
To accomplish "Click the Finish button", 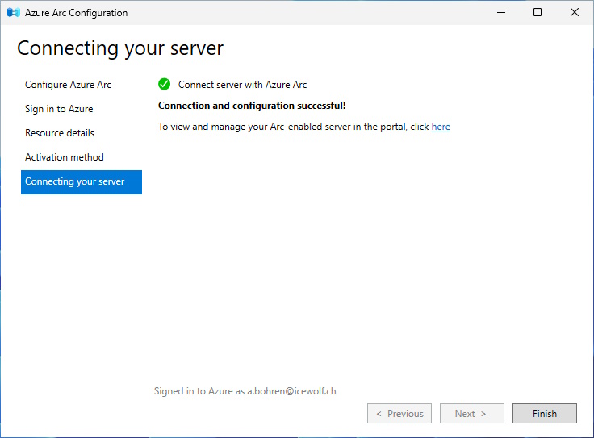I will click(545, 413).
